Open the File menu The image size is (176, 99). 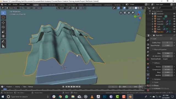point(5,4)
